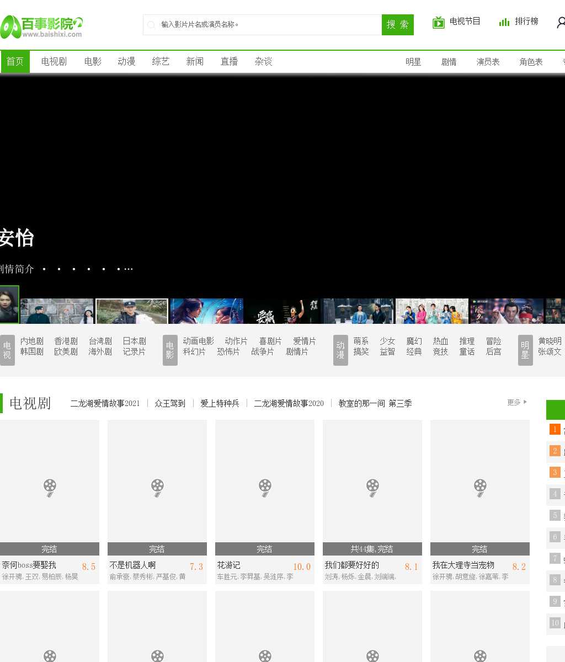This screenshot has width=565, height=662.
Task: Open the 我们都要好好的 show title
Action: tap(351, 565)
